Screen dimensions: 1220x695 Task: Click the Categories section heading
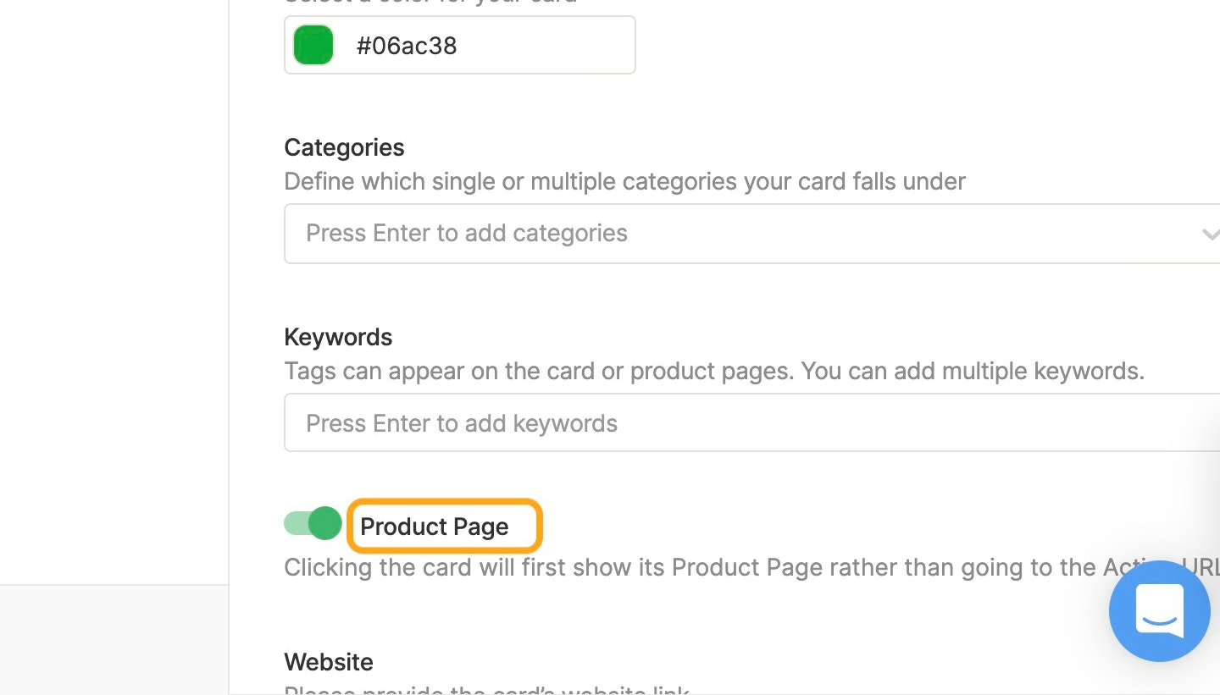pos(344,147)
